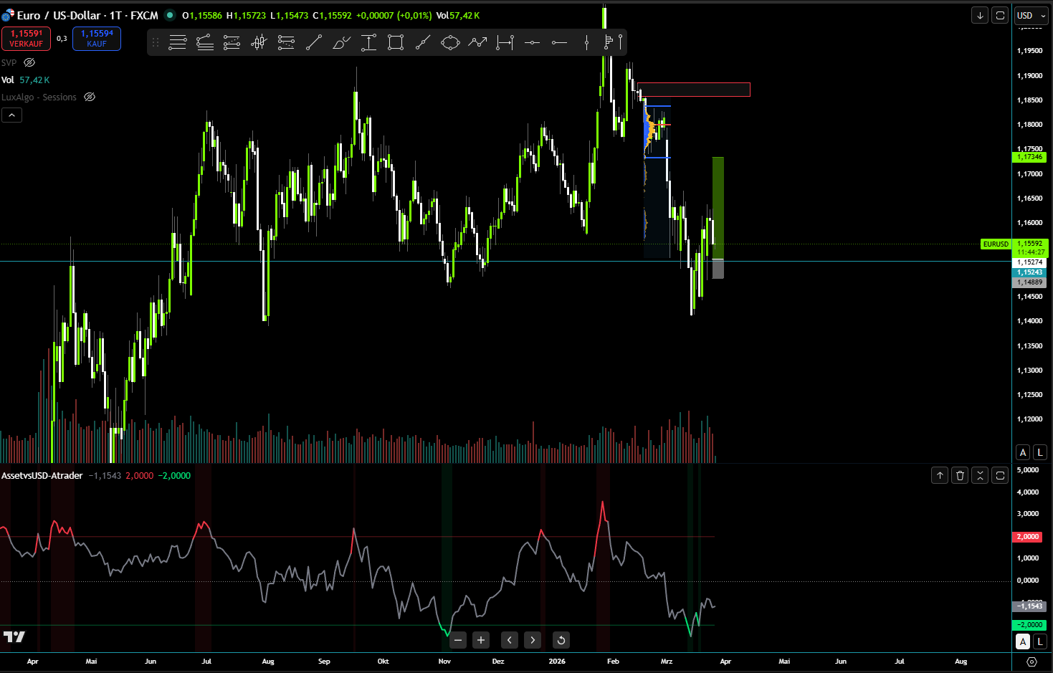Select the Trend Line drawing tool

[314, 42]
